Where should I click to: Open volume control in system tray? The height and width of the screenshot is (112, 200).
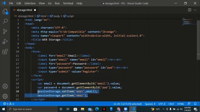pyautogui.click(x=181, y=109)
